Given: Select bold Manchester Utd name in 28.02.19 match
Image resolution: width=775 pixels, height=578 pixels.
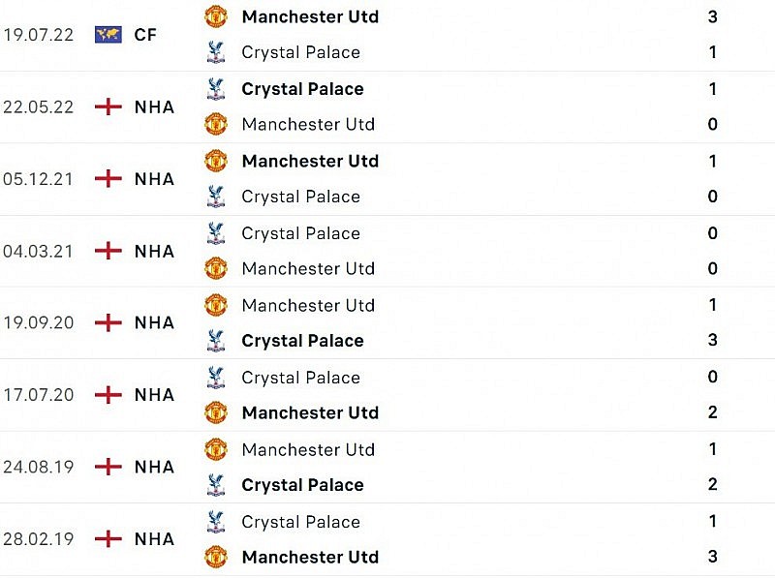Looking at the screenshot, I should pos(310,557).
